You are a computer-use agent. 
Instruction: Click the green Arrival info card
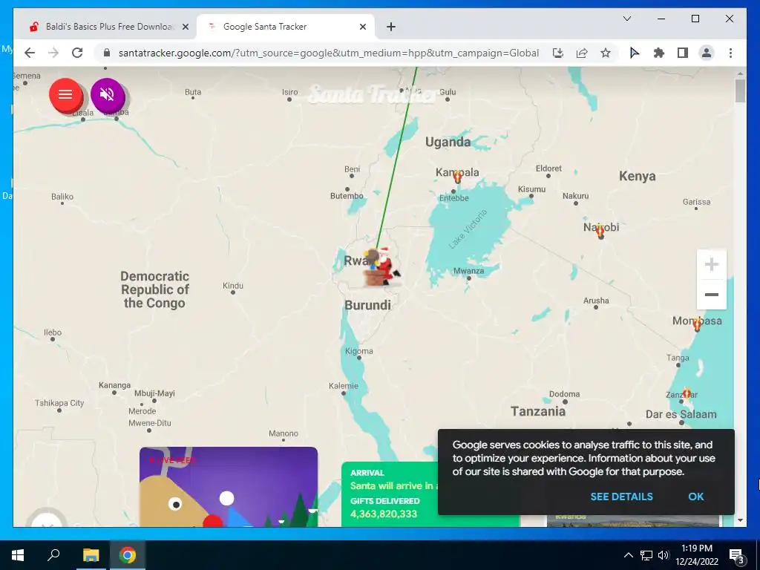tap(390, 494)
